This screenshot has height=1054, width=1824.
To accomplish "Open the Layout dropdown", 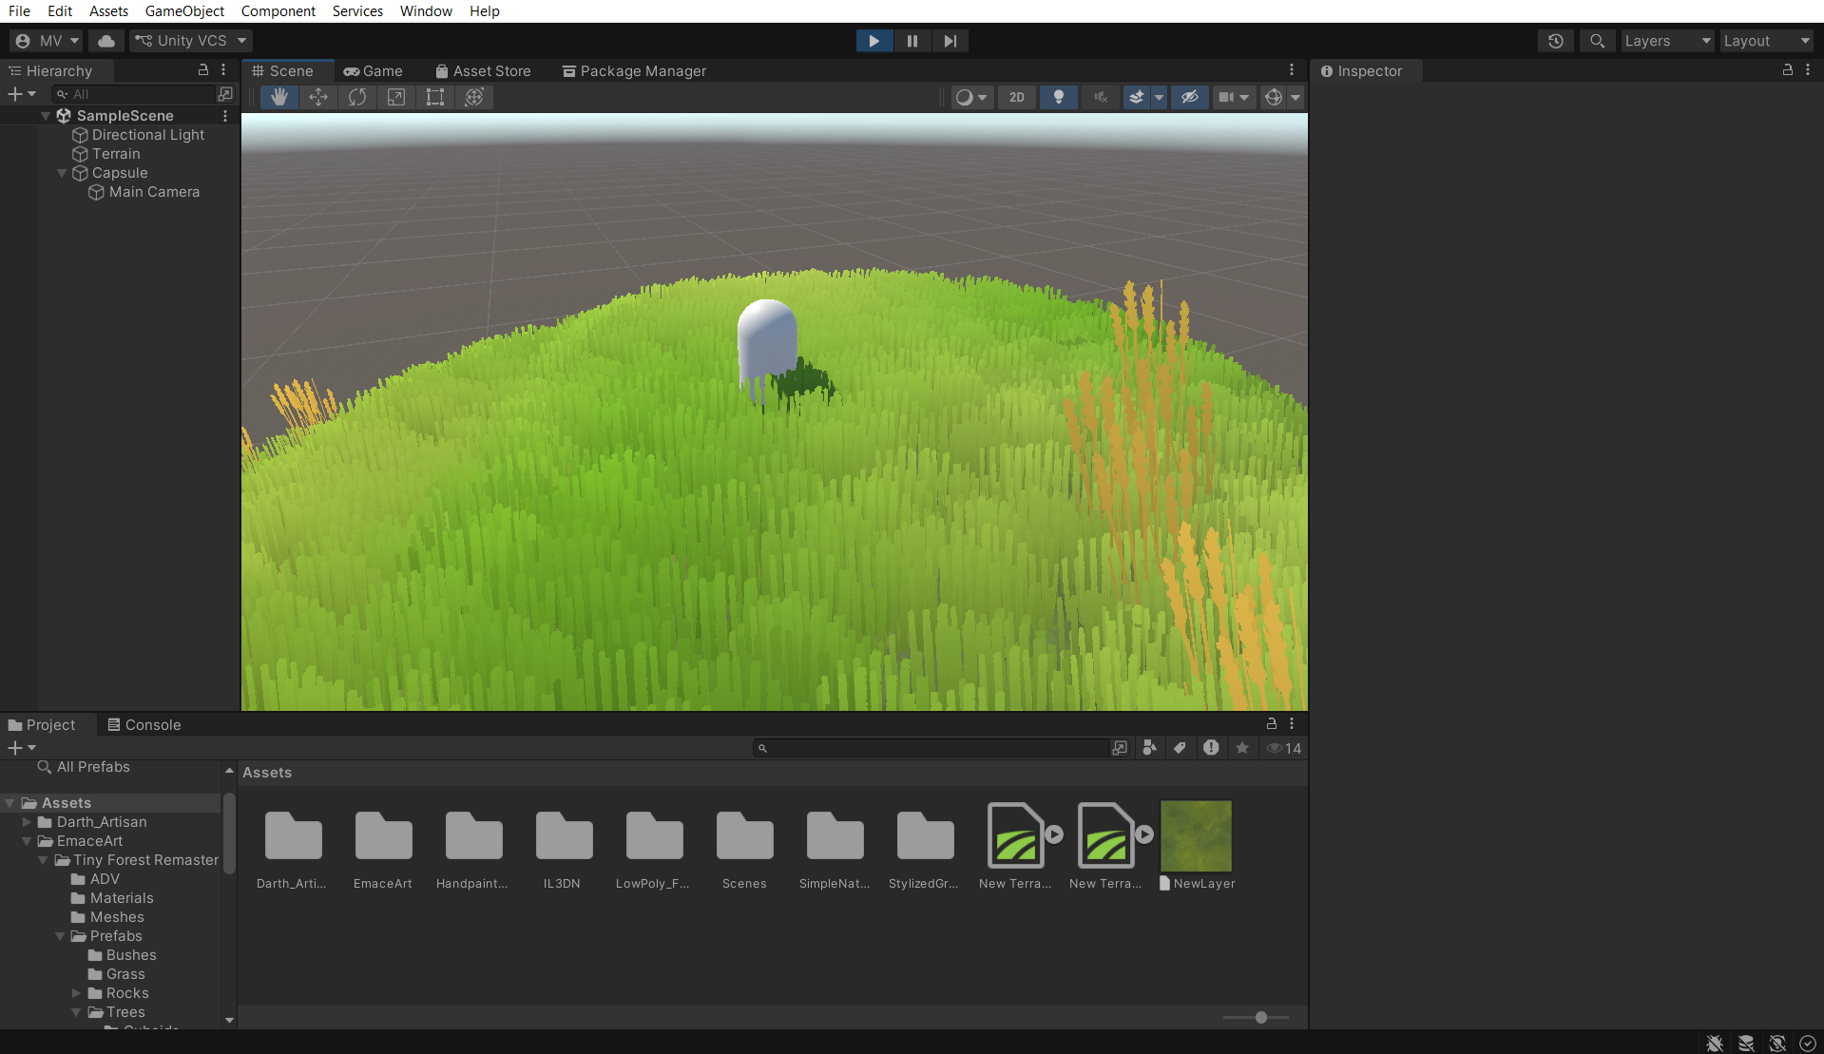I will [x=1765, y=41].
